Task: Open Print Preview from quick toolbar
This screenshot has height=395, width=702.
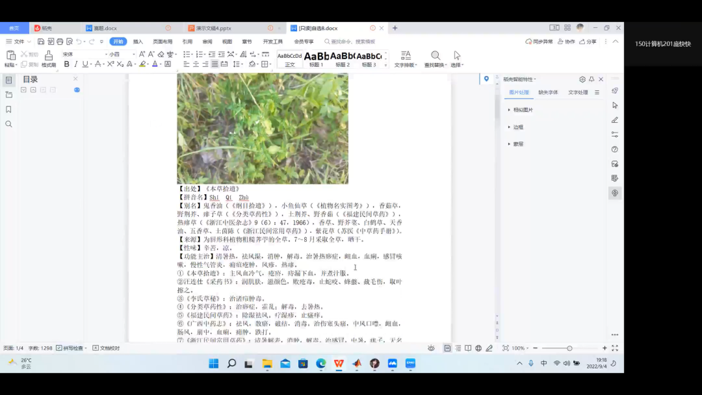Action: (x=70, y=42)
